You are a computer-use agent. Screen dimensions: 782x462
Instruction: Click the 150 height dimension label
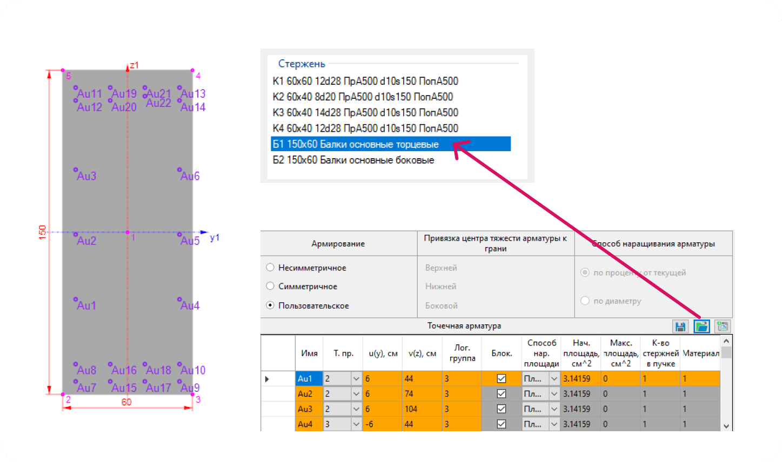42,232
